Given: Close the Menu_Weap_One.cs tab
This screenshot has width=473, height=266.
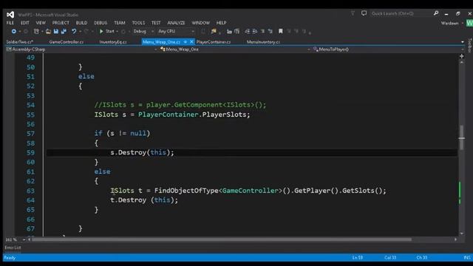Looking at the screenshot, I should click(191, 42).
